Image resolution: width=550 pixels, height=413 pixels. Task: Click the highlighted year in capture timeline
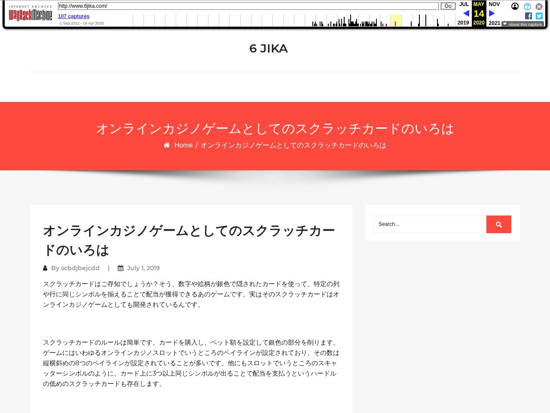(396, 20)
